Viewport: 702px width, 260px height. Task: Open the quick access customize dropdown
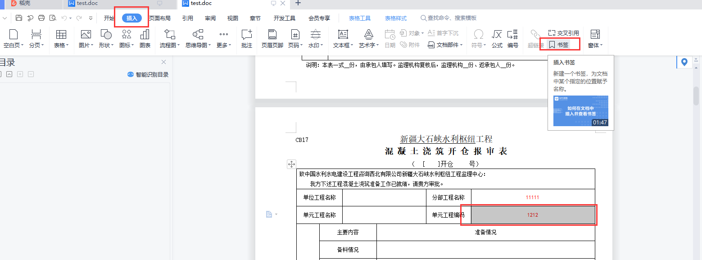[x=91, y=18]
